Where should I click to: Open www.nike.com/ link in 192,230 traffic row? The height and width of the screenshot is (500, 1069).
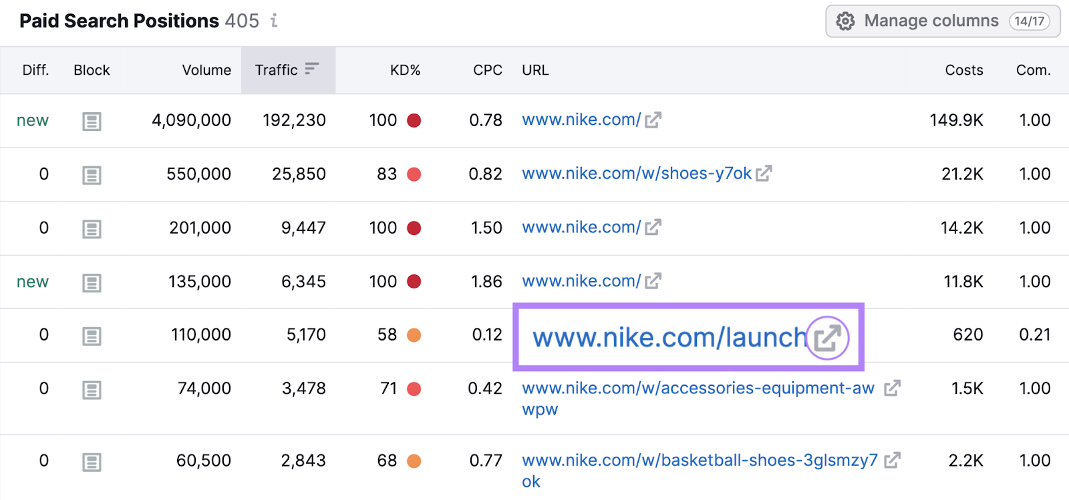point(581,120)
